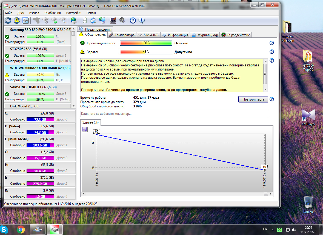Open the Кошче recycle bin desktop icon
The image size is (323, 235).
308,205
